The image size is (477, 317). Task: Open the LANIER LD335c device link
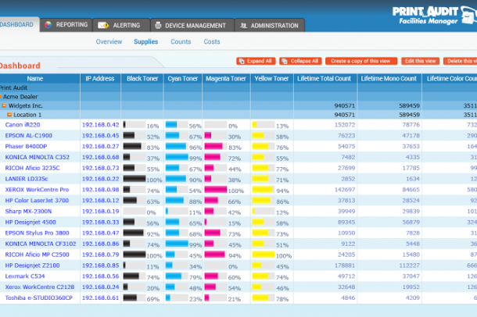point(27,179)
